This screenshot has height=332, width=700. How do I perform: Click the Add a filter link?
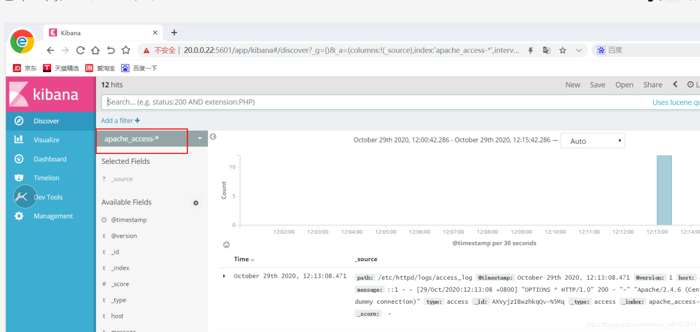coord(120,120)
